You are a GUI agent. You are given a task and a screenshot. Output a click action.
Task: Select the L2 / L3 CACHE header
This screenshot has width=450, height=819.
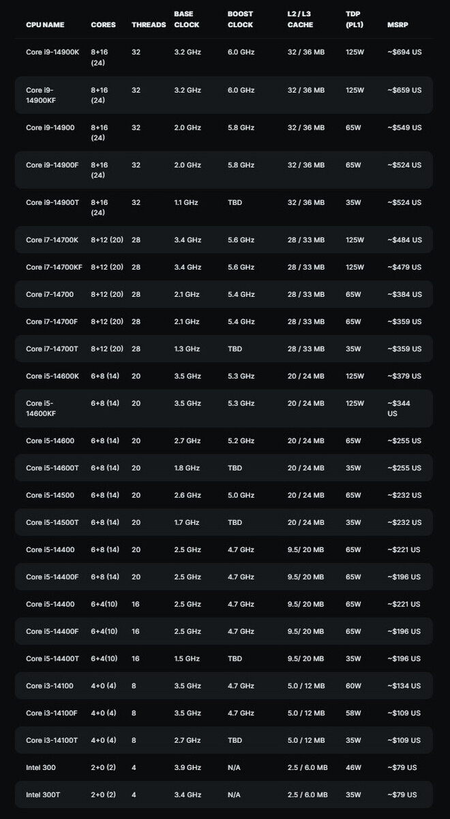(x=300, y=19)
